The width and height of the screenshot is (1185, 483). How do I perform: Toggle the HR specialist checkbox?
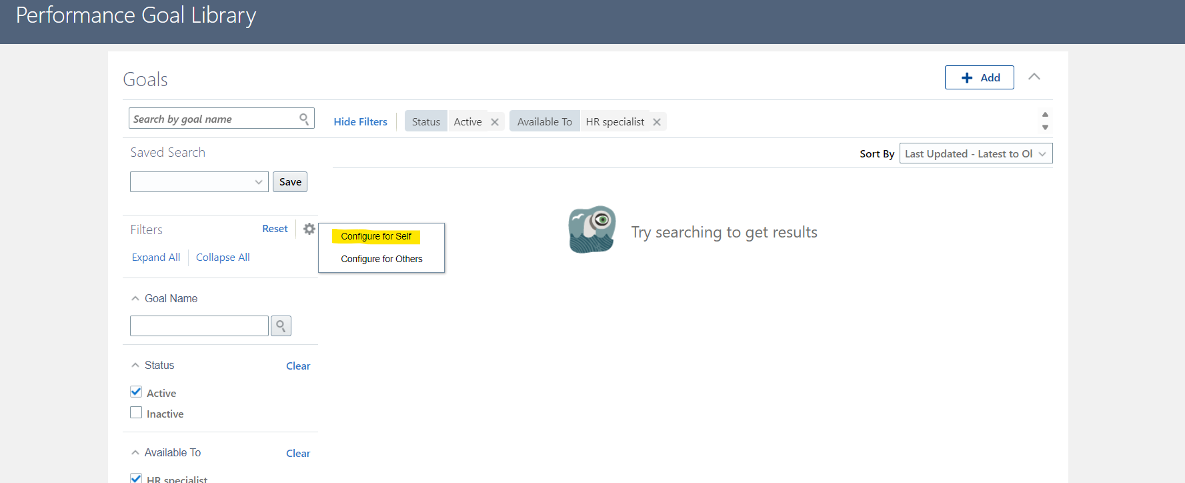[x=136, y=478]
